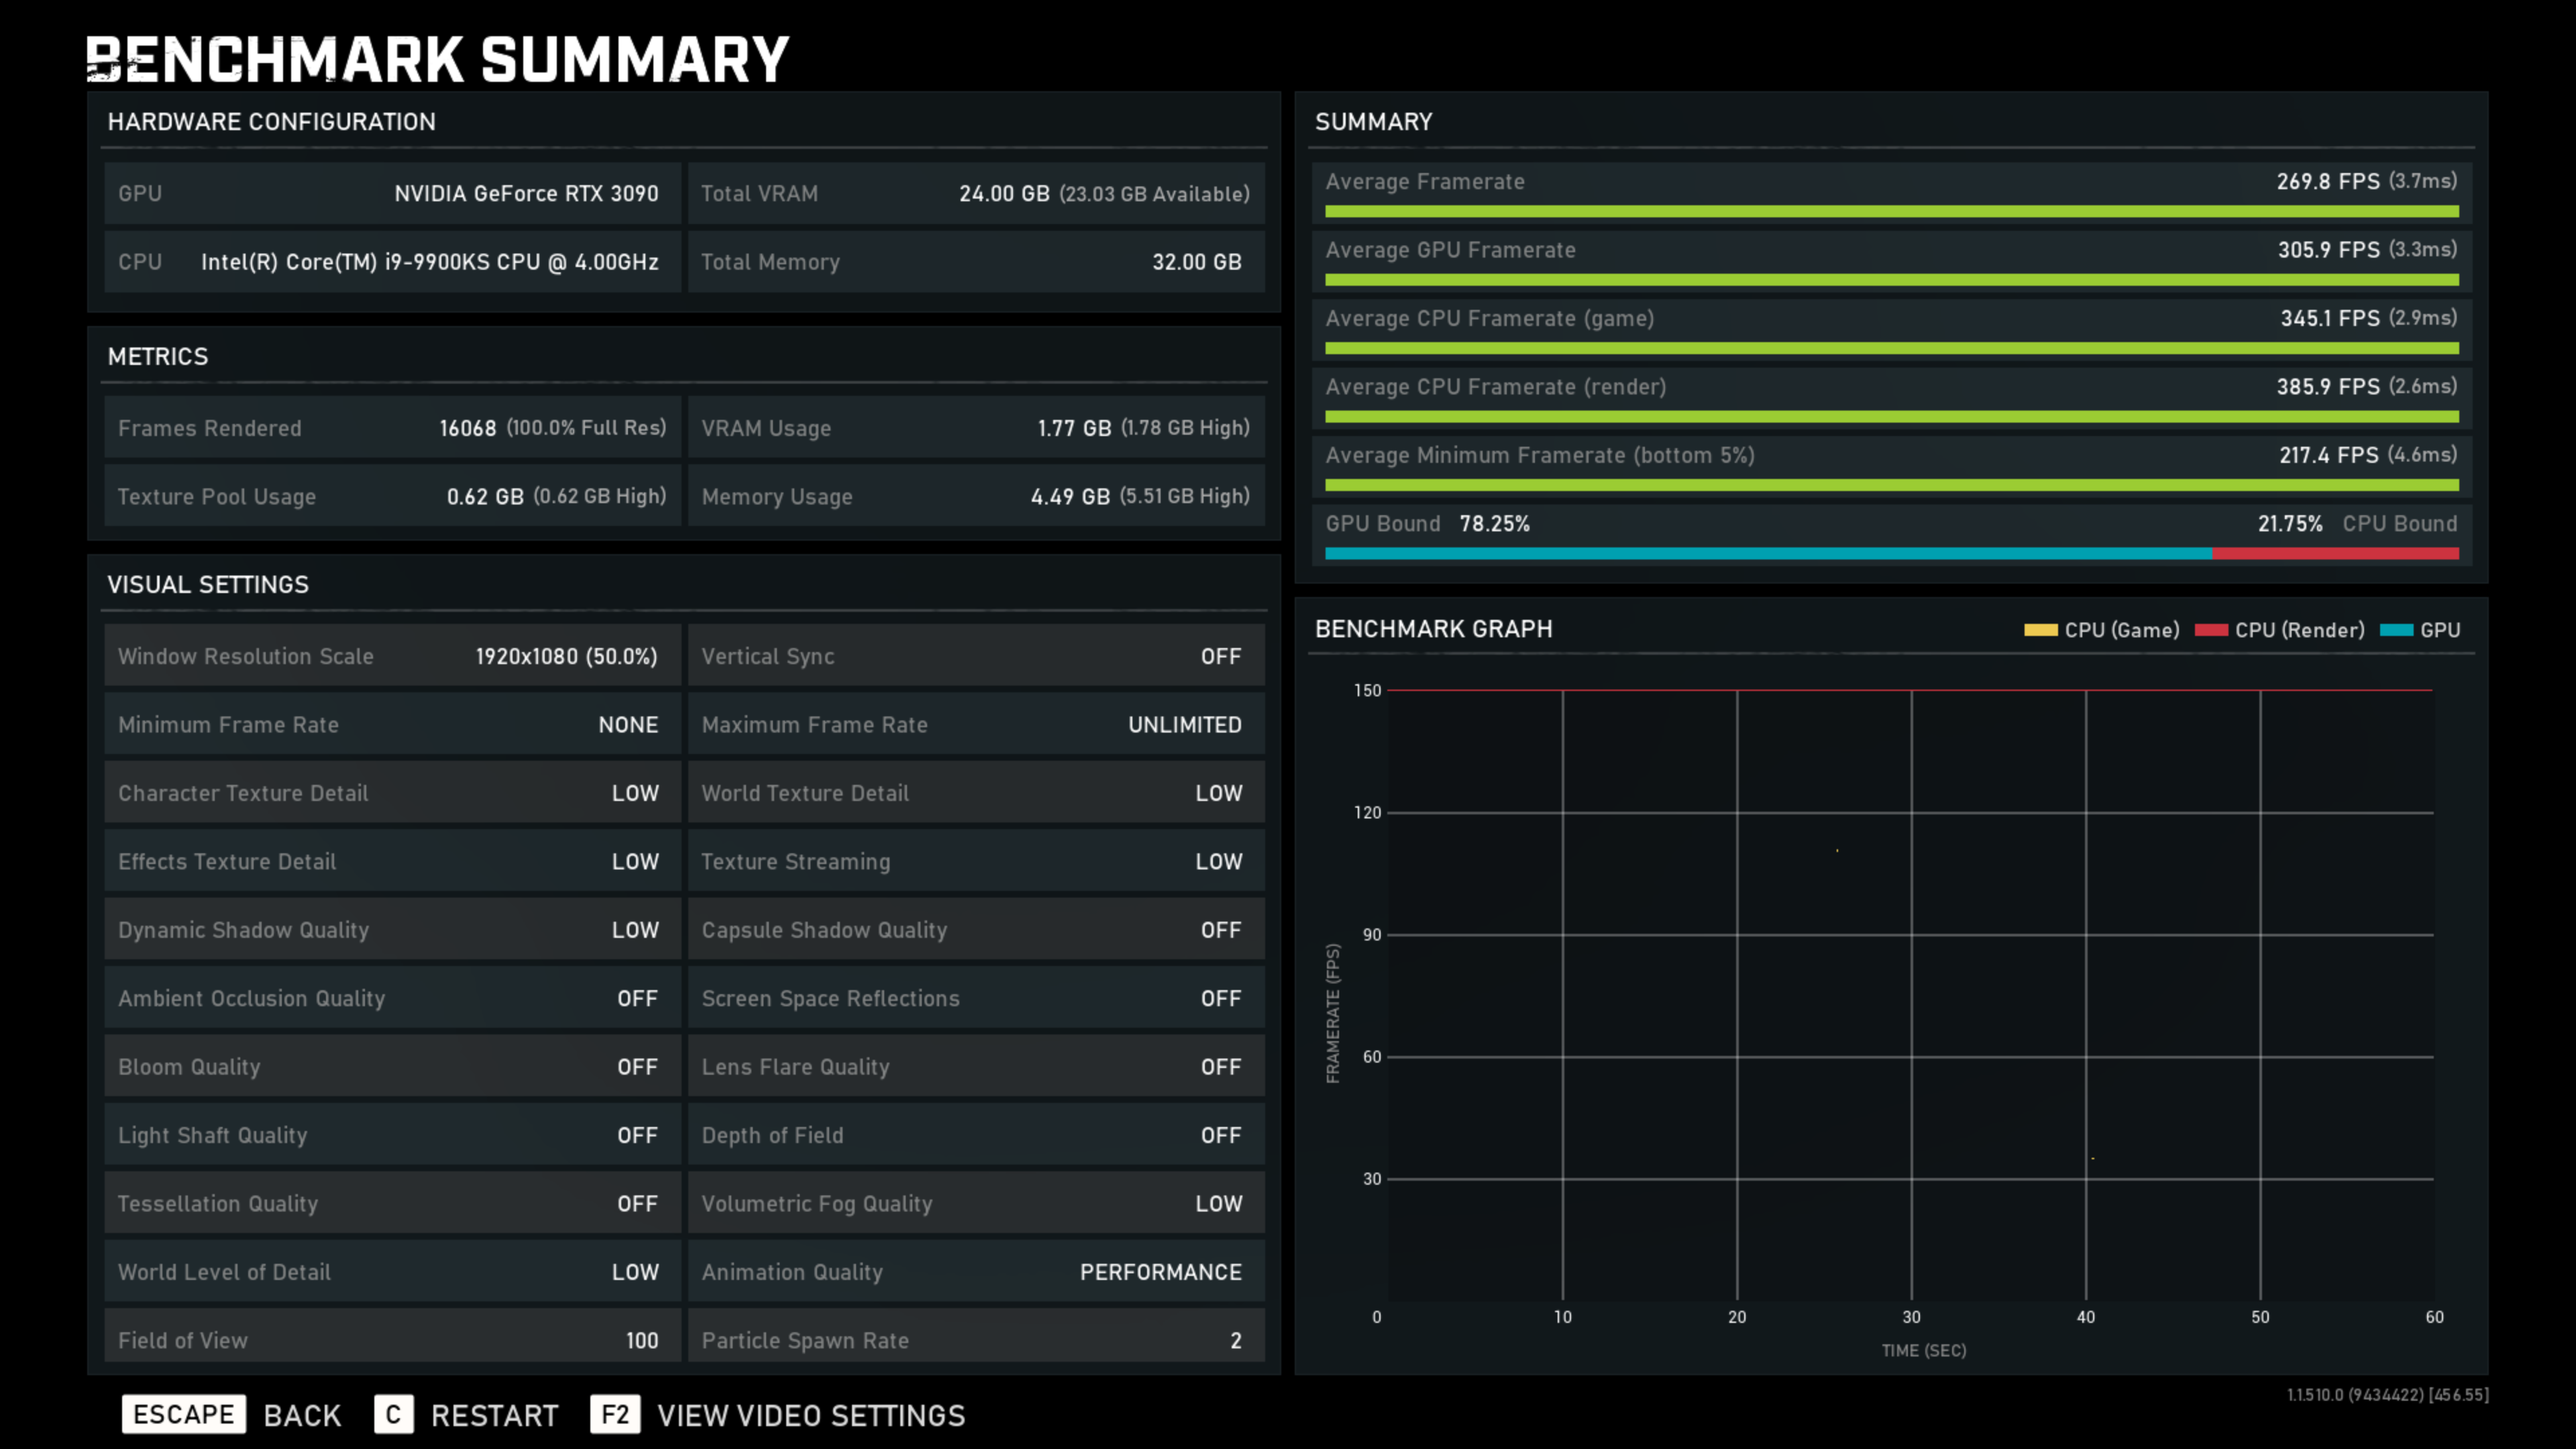The image size is (2576, 1449).
Task: Select the Animation Quality PERFORMANCE row
Action: click(x=976, y=1272)
